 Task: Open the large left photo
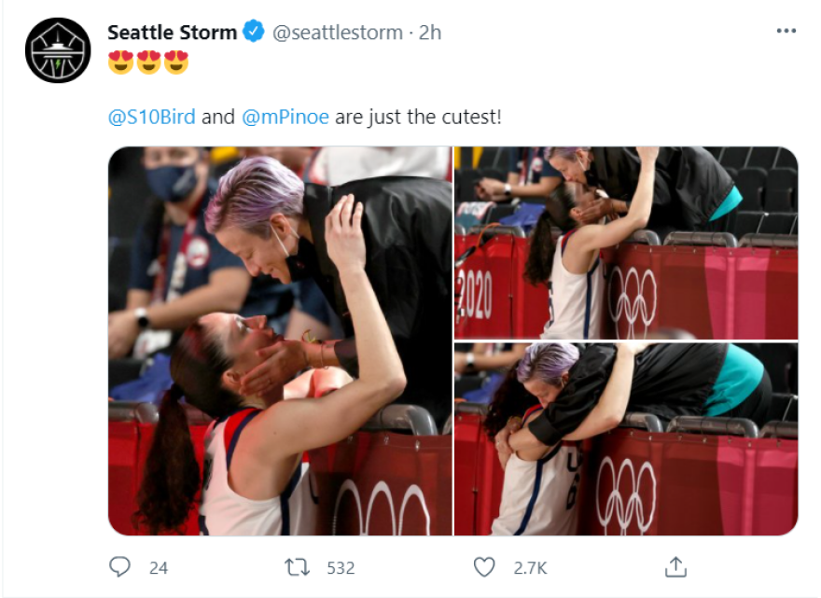pos(280,341)
